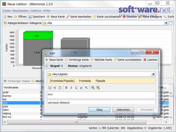Viewport: 176px width, 132px height.
Task: Click the window icon right of Kategorie
Action: click(171, 23)
